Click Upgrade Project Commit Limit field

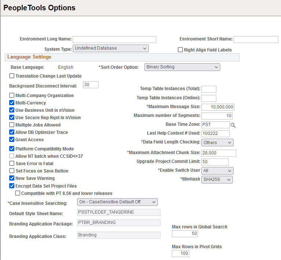215,162
